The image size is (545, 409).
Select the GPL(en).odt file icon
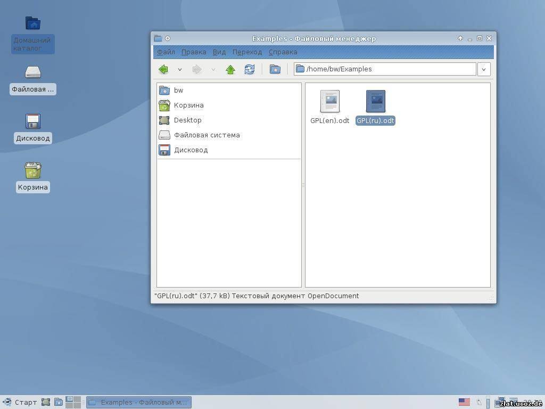(330, 101)
